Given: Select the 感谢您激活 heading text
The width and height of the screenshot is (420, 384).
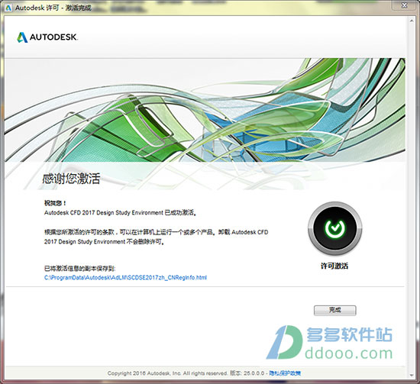Looking at the screenshot, I should point(71,179).
